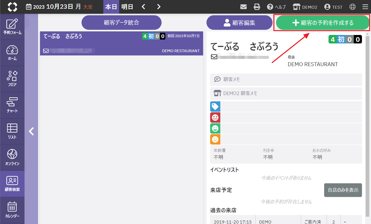Click 顧客の予約を作成する button
This screenshot has height=224, width=371.
[x=322, y=23]
